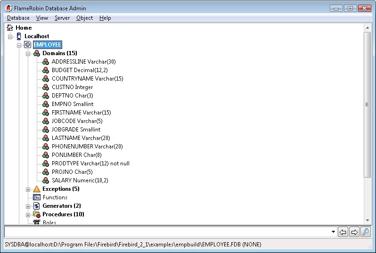Maximize the FlameRobin window
This screenshot has width=376, height=253.
pos(350,8)
